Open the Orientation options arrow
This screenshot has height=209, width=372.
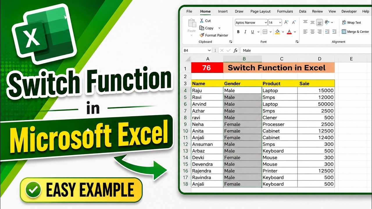point(332,22)
